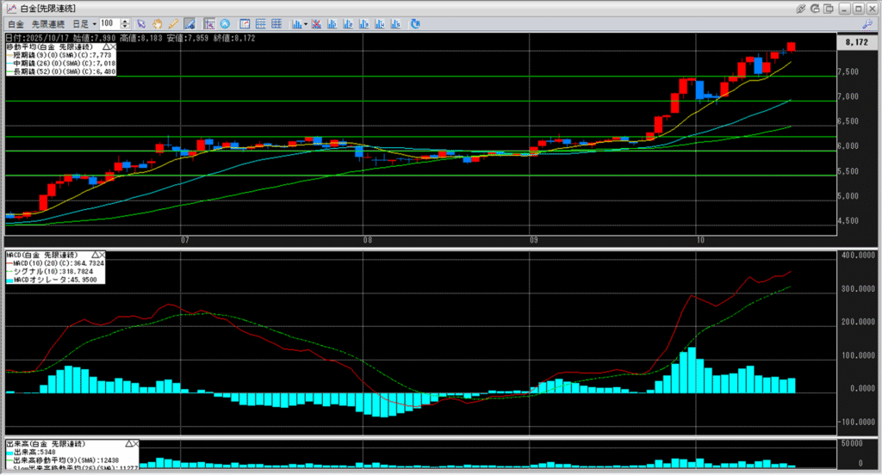Select the arrow pointer cursor tool

(x=141, y=23)
